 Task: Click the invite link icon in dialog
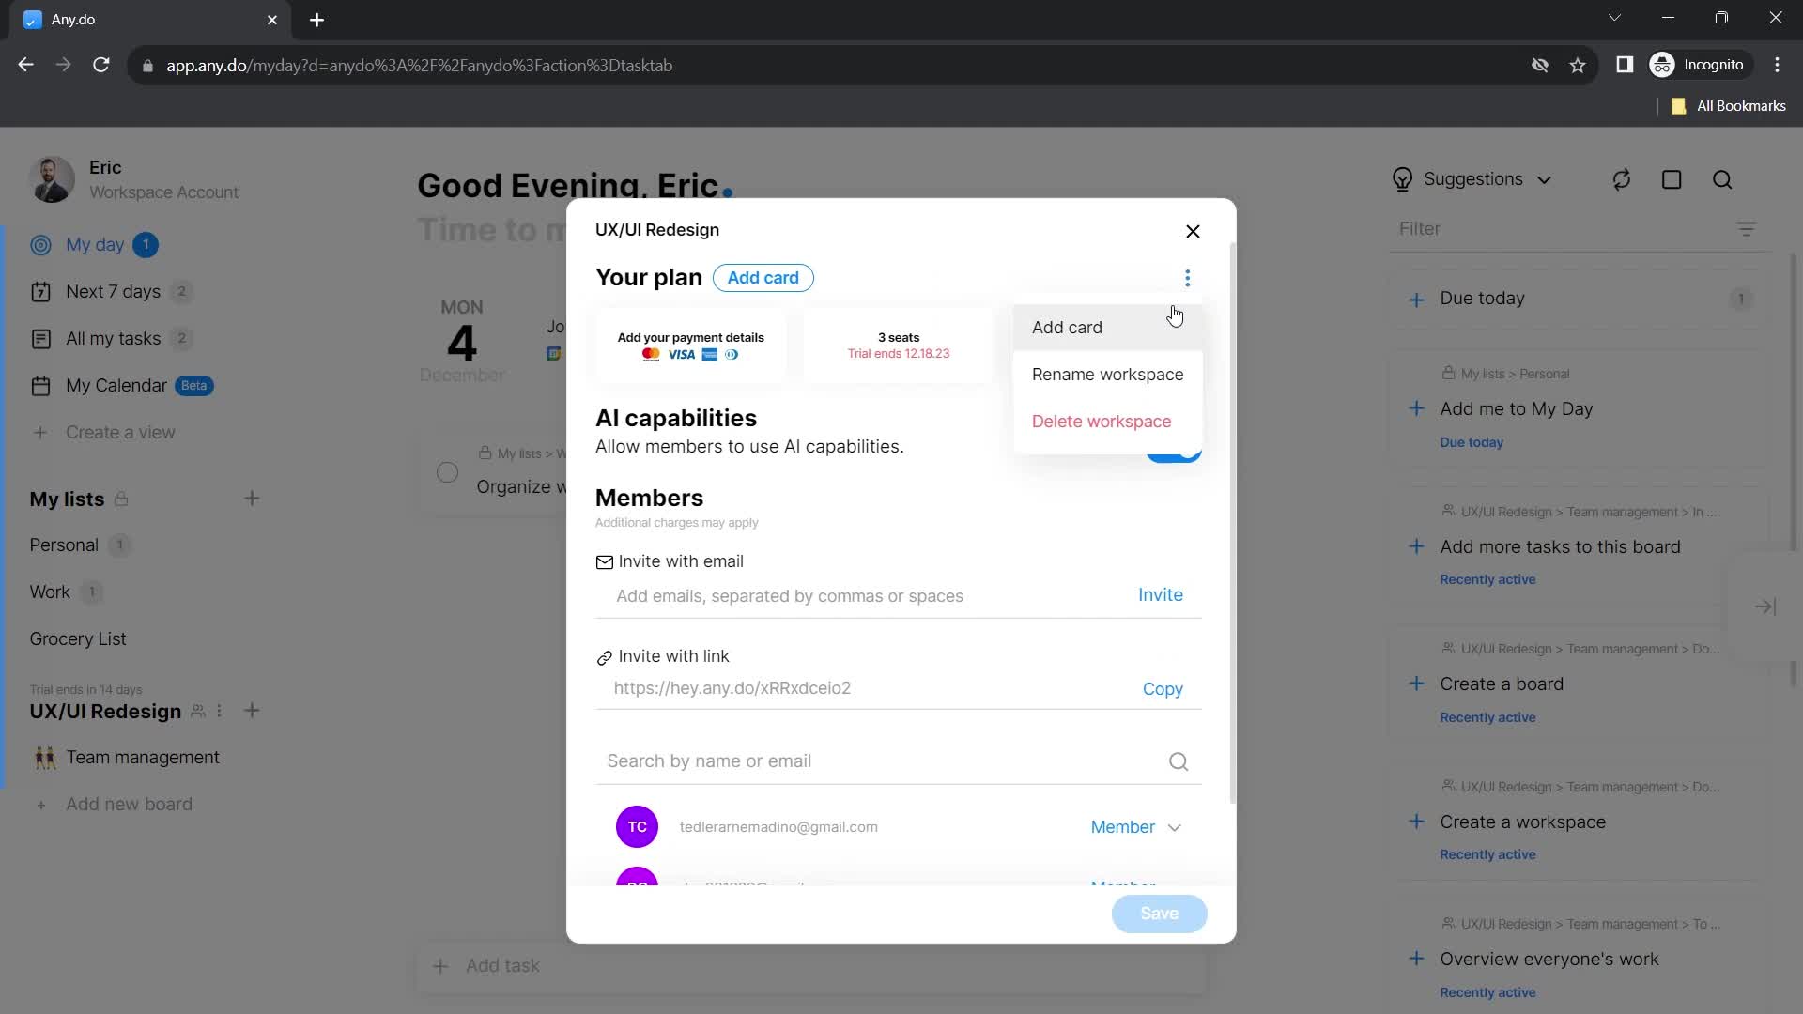[605, 656]
